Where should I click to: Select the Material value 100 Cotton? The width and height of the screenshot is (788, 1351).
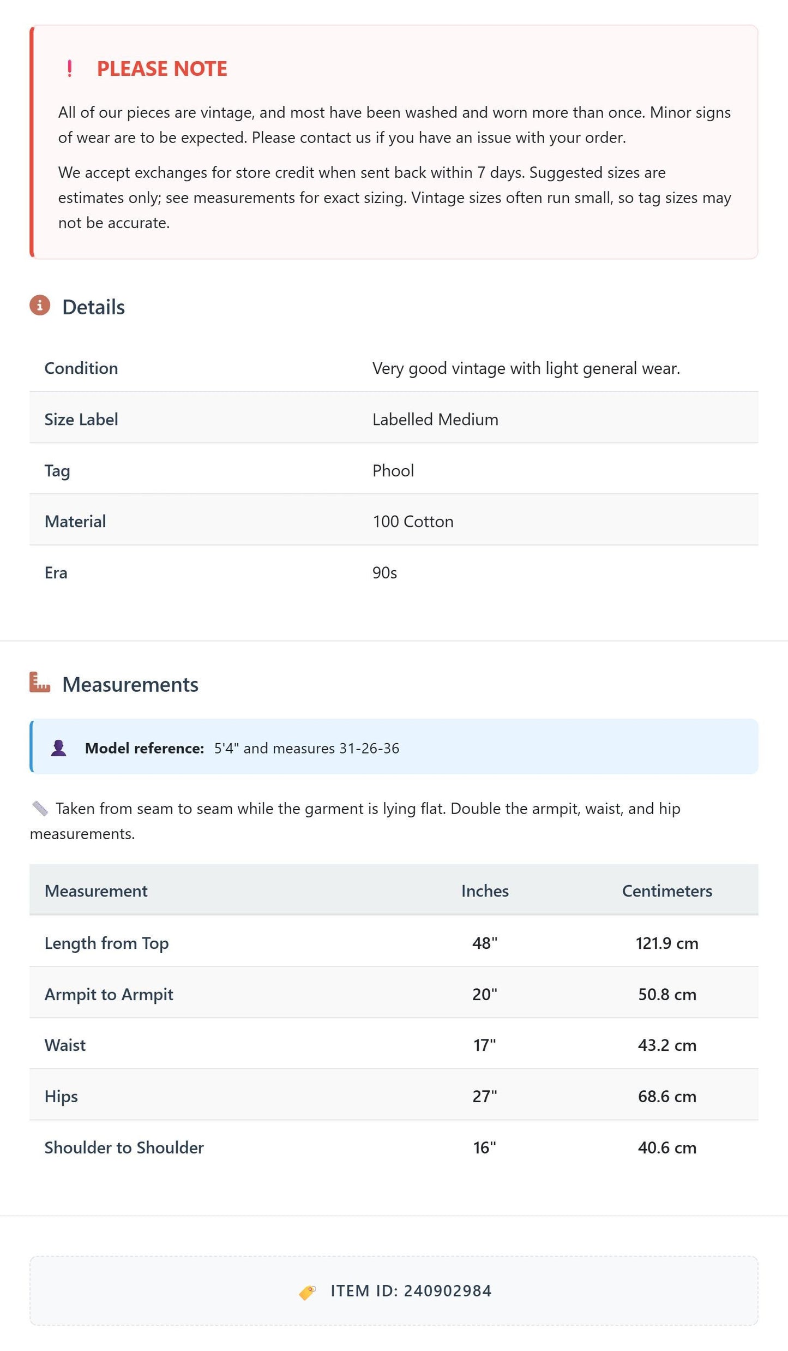pyautogui.click(x=413, y=522)
